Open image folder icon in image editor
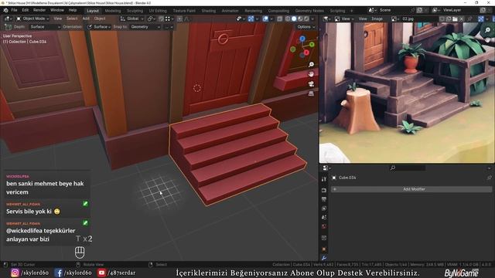Screen dimensions: 495x278 click(x=455, y=19)
